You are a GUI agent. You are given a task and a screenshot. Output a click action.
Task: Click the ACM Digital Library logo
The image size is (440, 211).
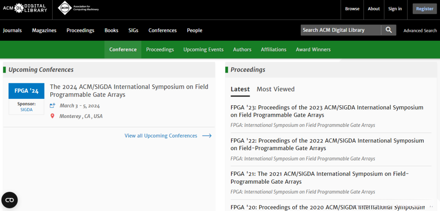(25, 8)
